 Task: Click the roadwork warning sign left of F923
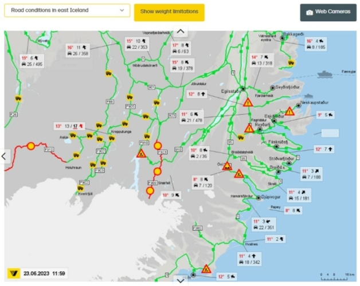[x=141, y=153]
